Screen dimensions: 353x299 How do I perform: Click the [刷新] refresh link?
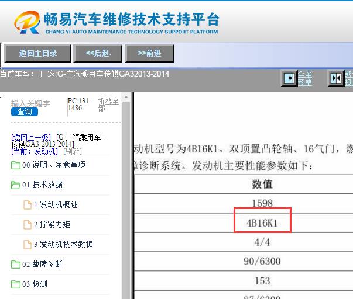click(x=73, y=151)
